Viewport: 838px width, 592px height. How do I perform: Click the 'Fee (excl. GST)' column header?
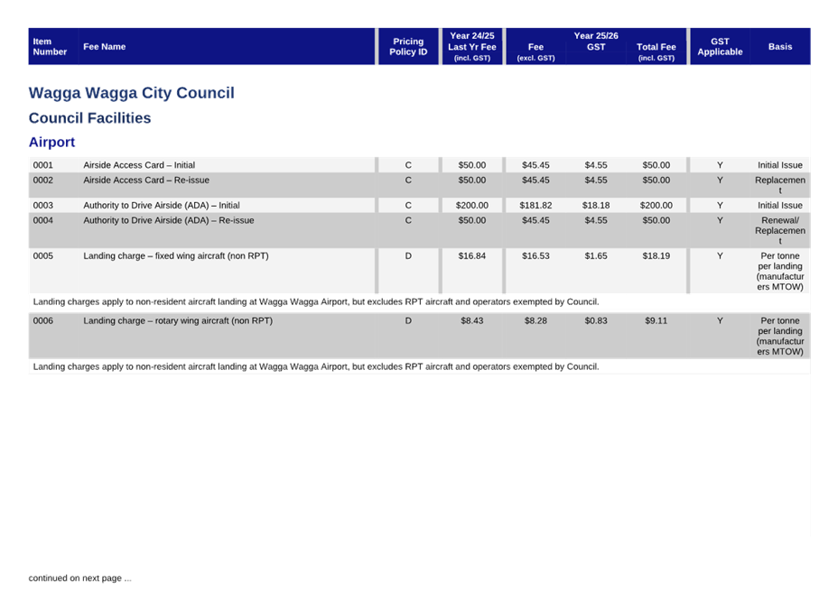535,51
